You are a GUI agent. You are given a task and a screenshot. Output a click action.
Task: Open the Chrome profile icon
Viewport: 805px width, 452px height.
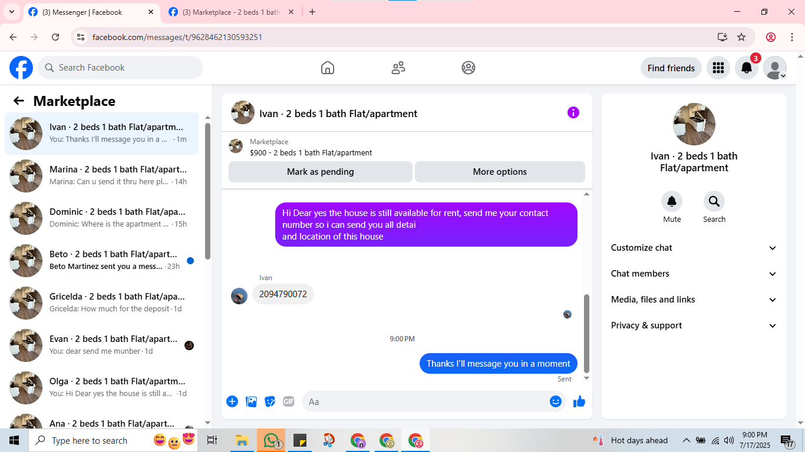click(x=771, y=37)
